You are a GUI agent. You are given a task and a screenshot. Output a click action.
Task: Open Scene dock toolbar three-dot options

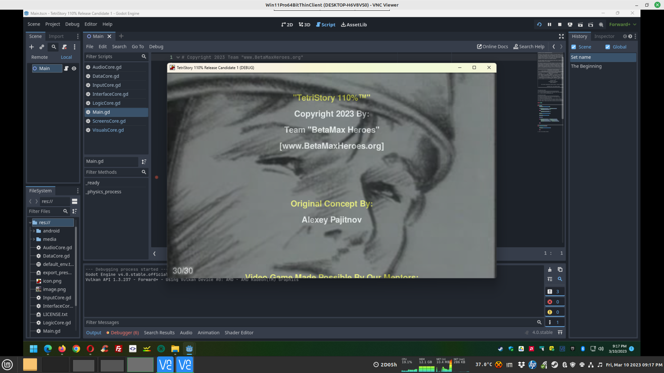74,47
